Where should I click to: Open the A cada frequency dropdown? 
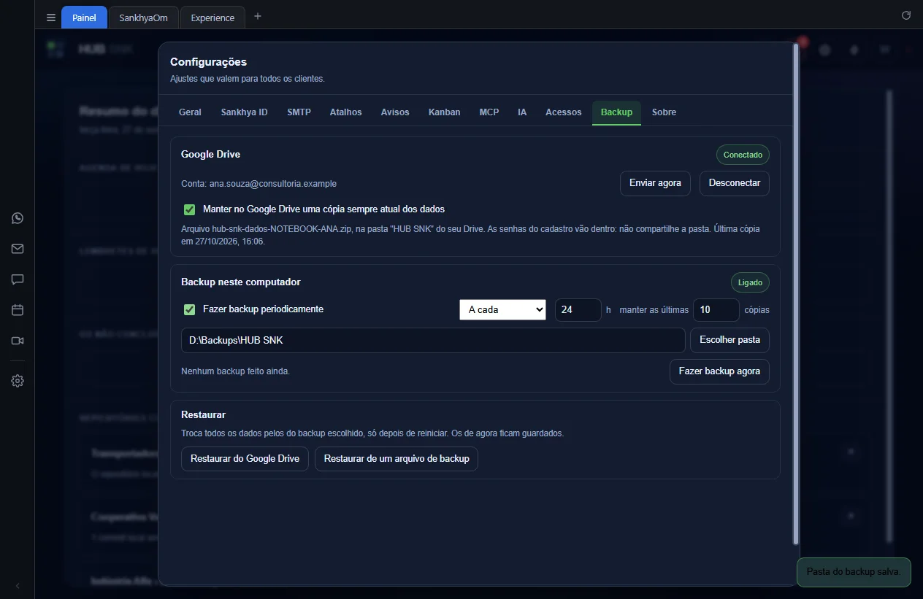click(502, 309)
